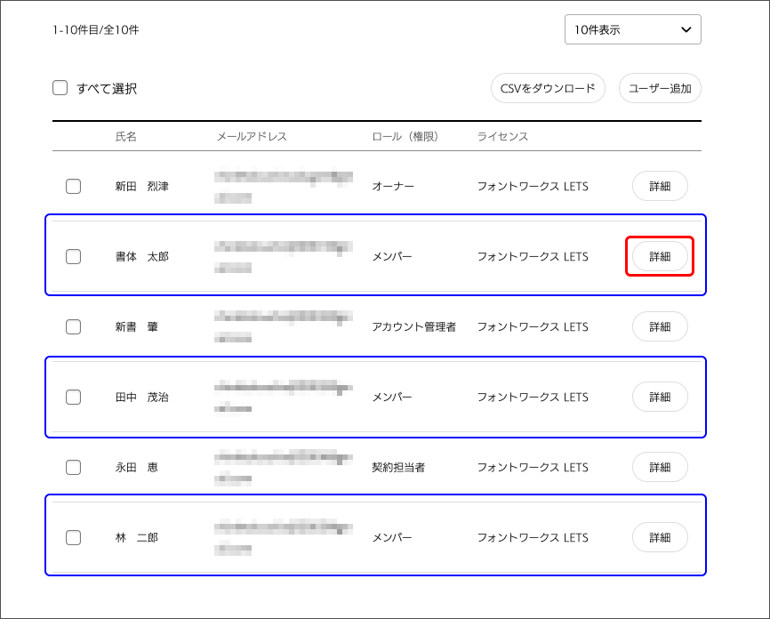View 詳細 for アカウント管理者 新書 肇
The height and width of the screenshot is (619, 770).
(660, 326)
